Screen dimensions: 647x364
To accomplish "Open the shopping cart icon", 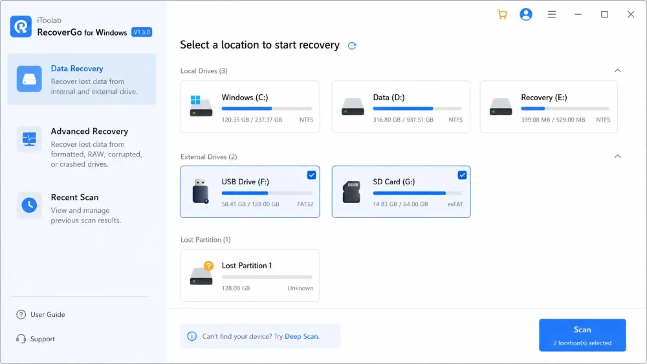I will click(x=502, y=14).
